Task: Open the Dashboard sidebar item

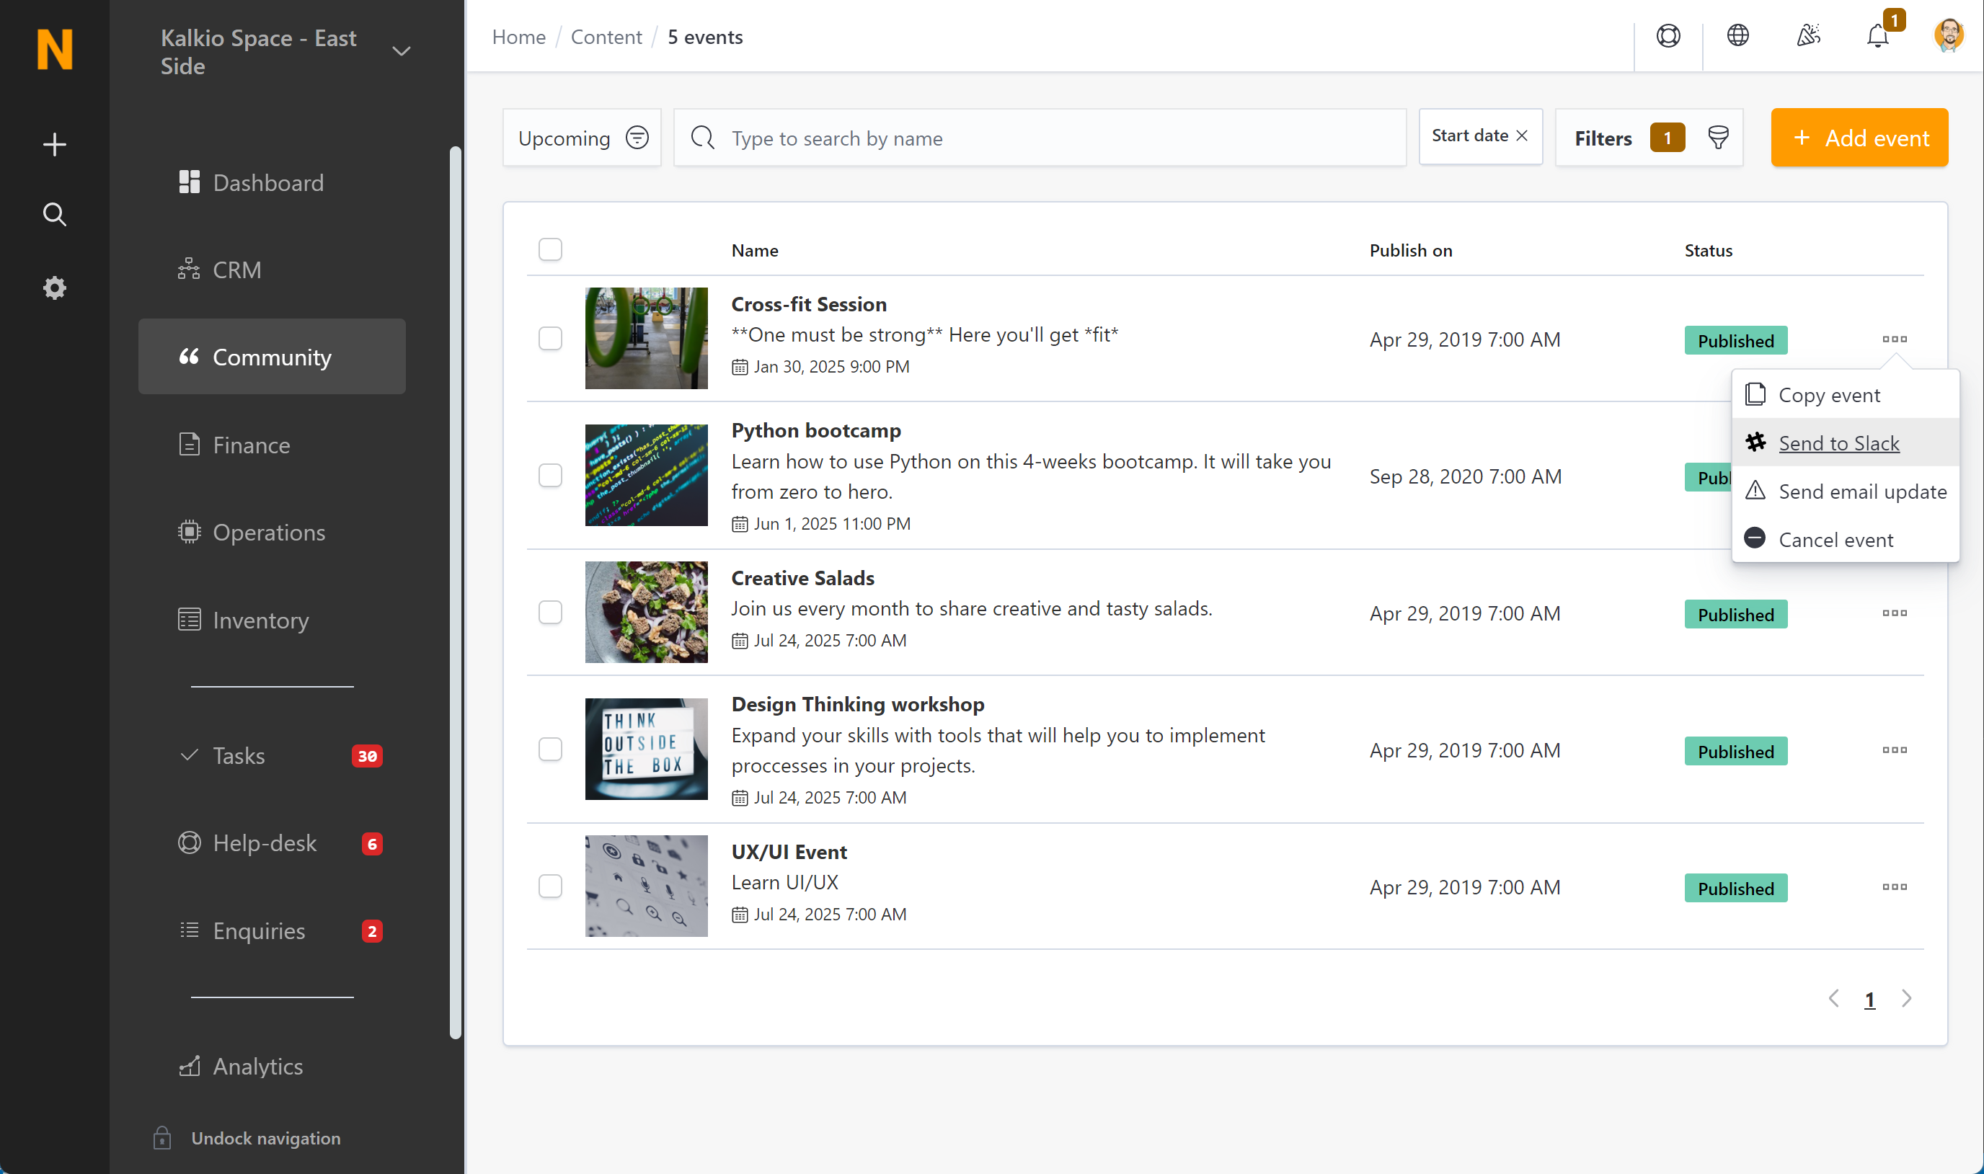Action: click(x=273, y=183)
